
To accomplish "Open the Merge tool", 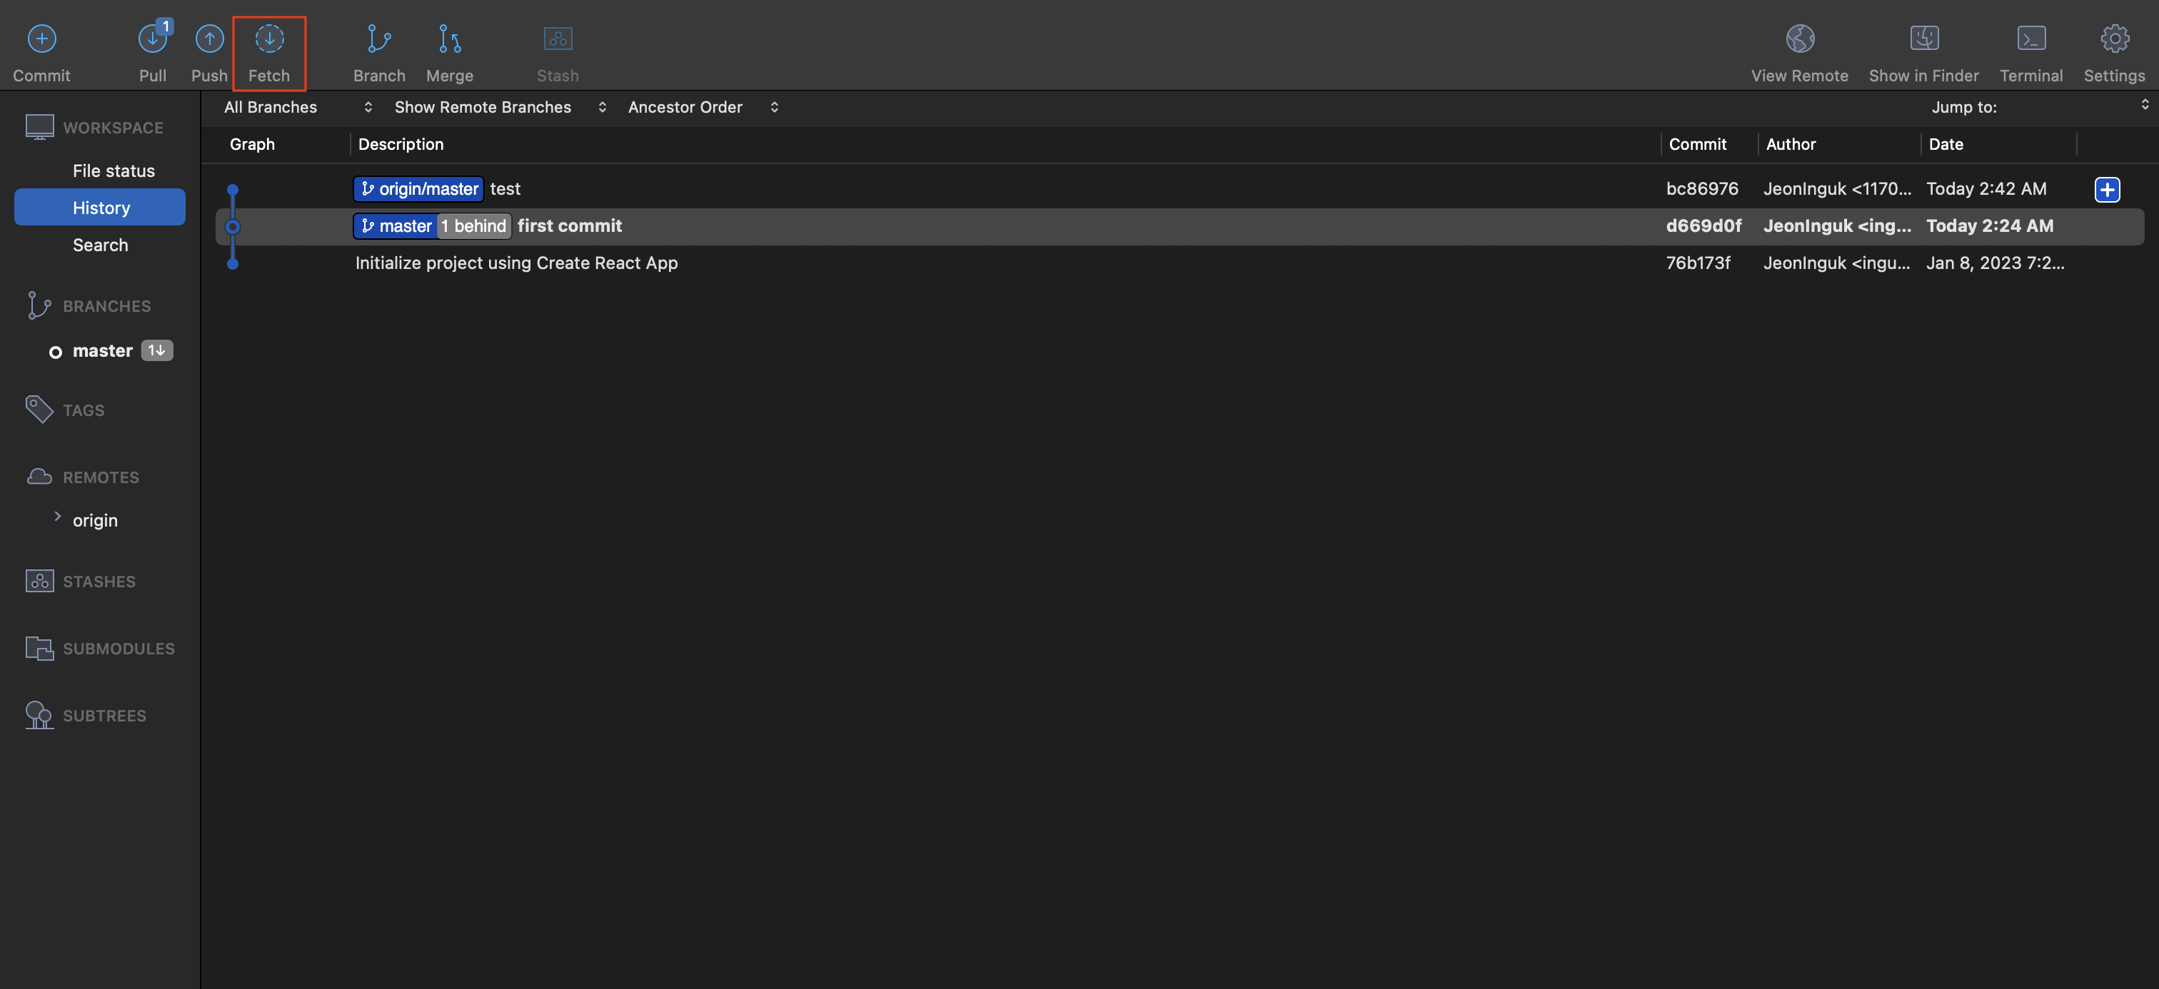I will tap(449, 39).
